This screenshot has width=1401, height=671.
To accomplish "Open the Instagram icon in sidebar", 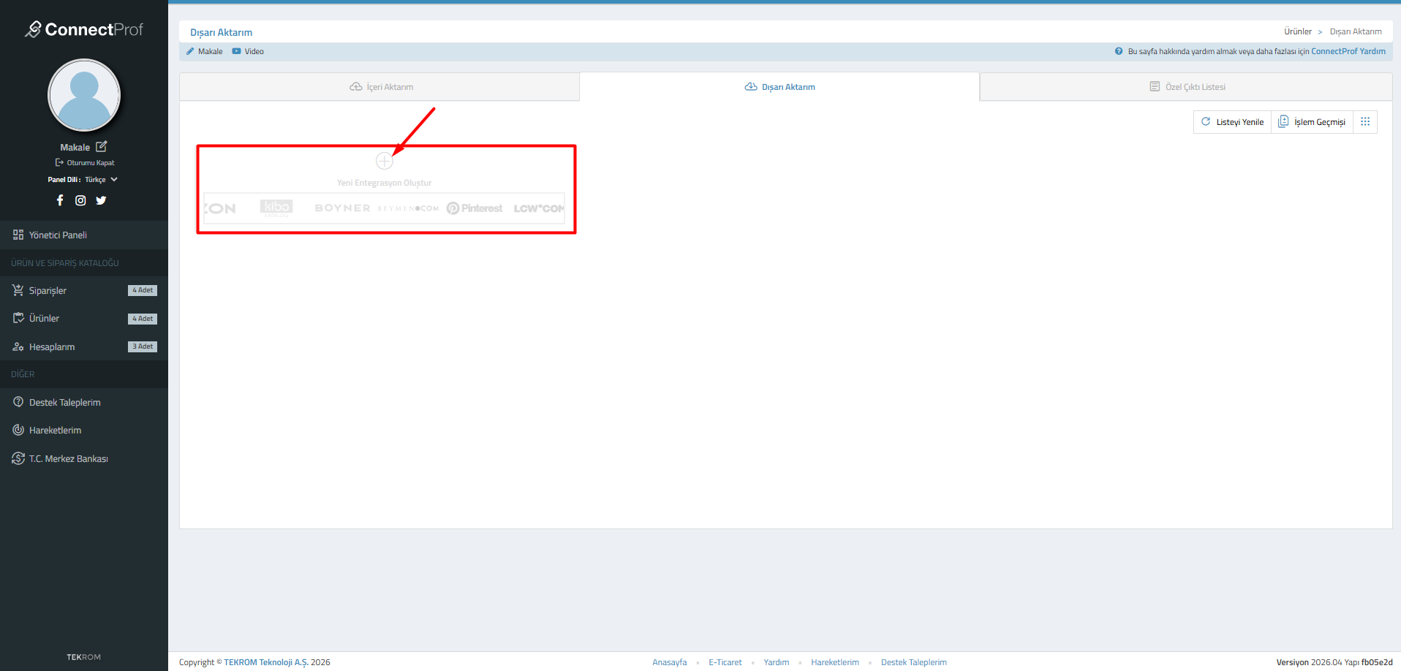I will (80, 200).
